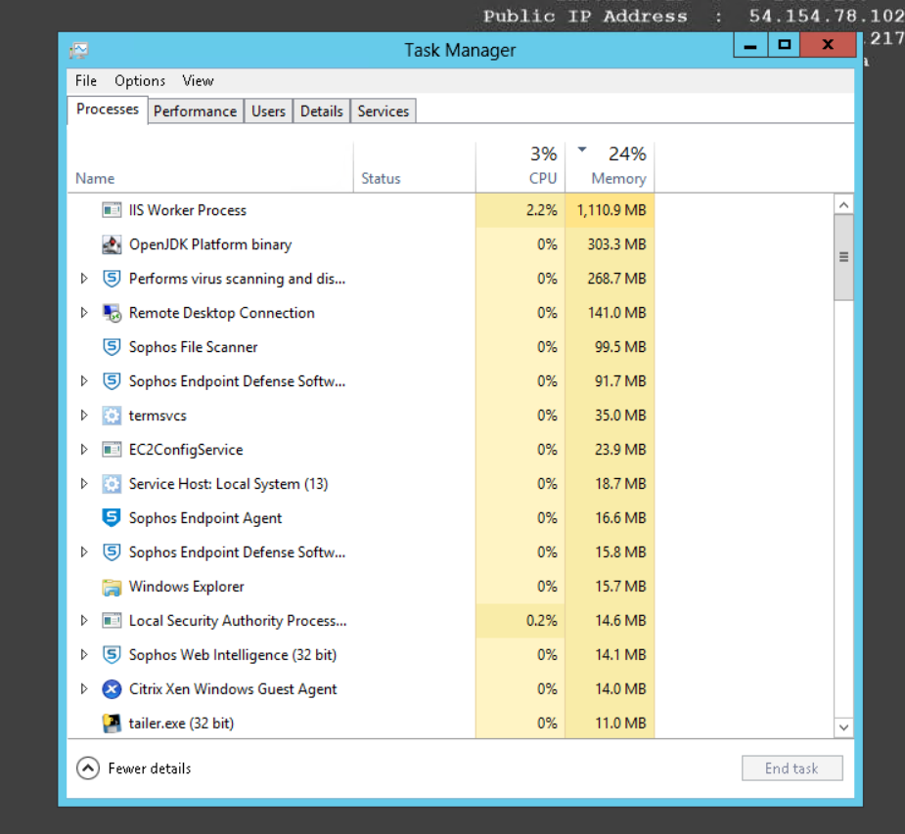Click the vertical scrollbar thumb
The width and height of the screenshot is (905, 834).
point(843,257)
